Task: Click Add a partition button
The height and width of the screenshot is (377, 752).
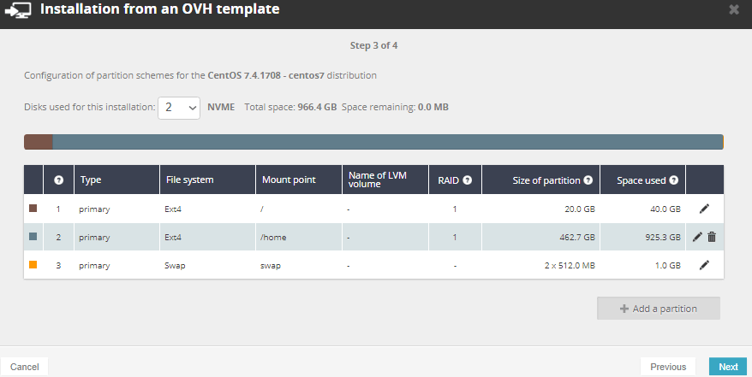Action: click(x=659, y=309)
